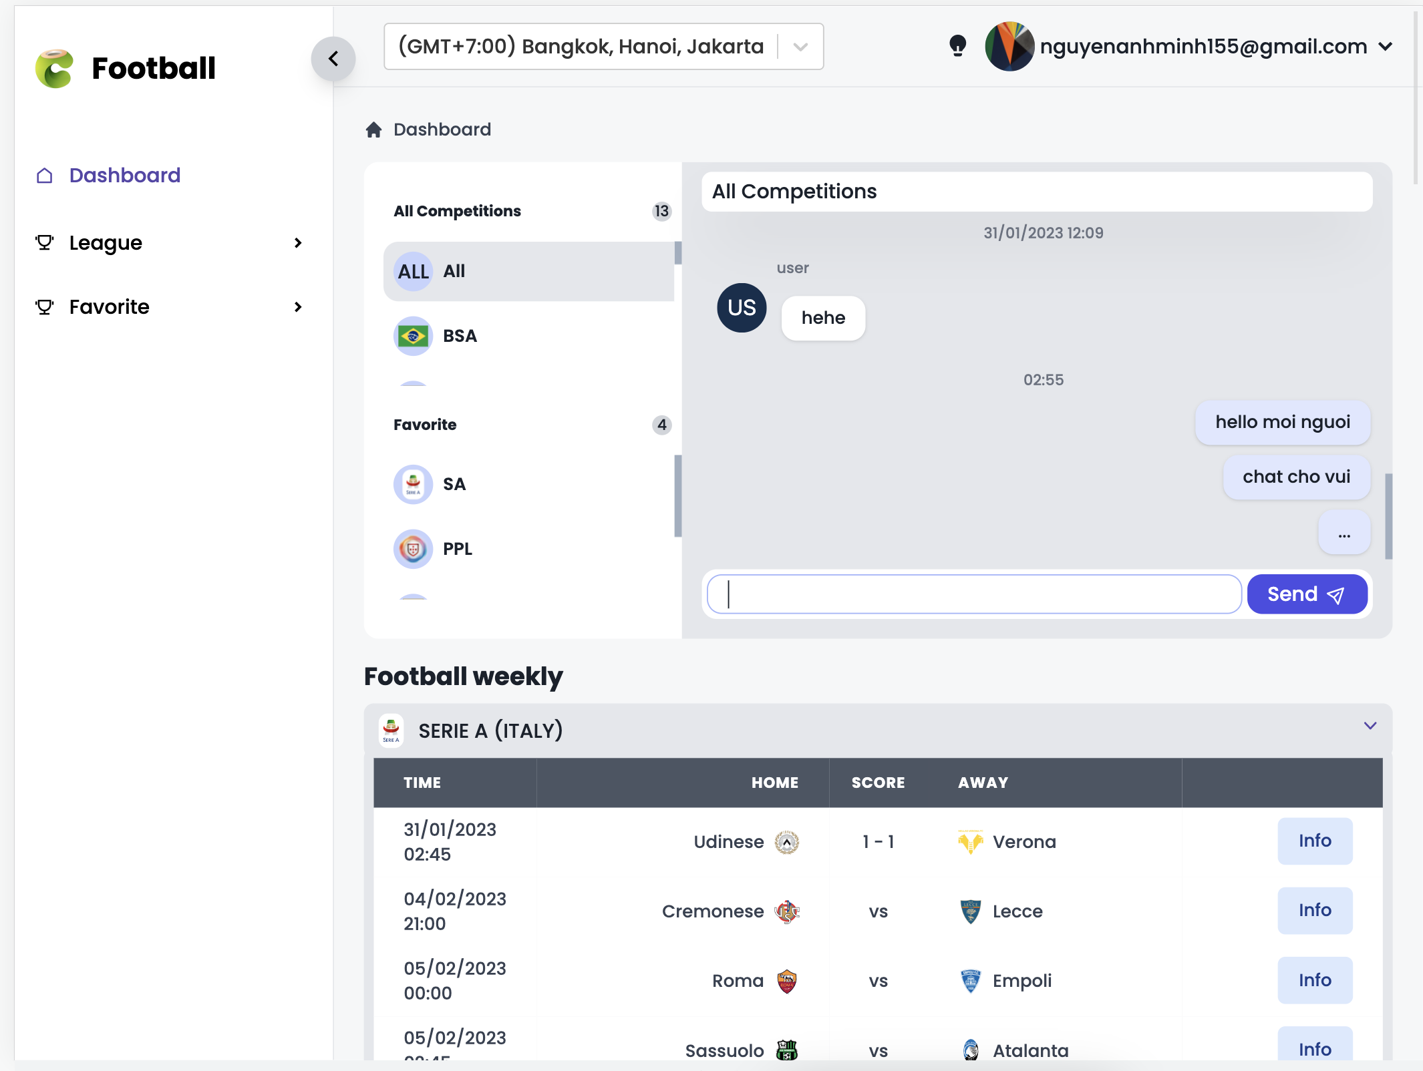Click the trophy icon next to League

coord(44,242)
